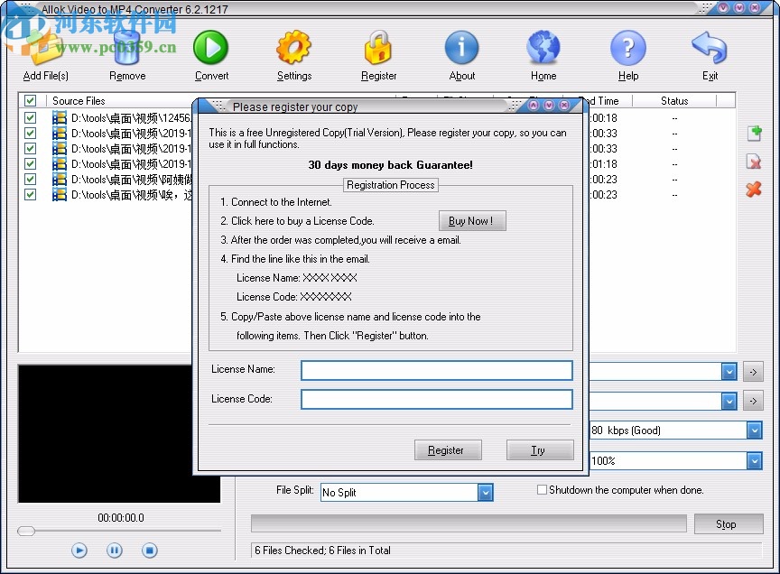Open the Help icon

tap(627, 50)
